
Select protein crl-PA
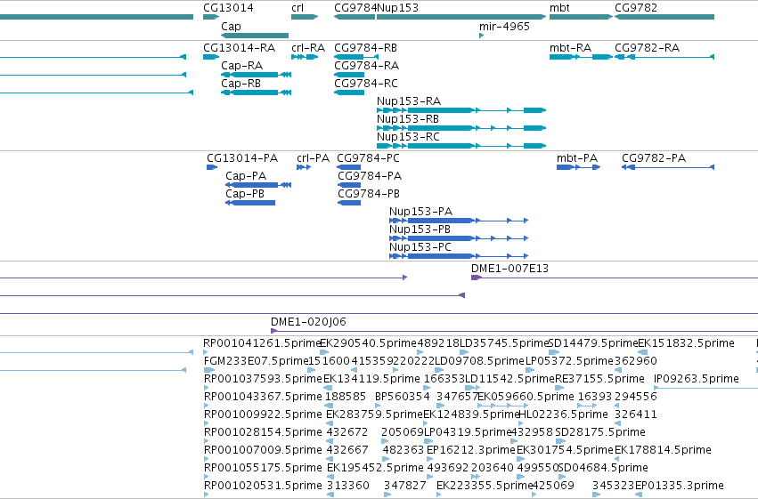tap(313, 158)
